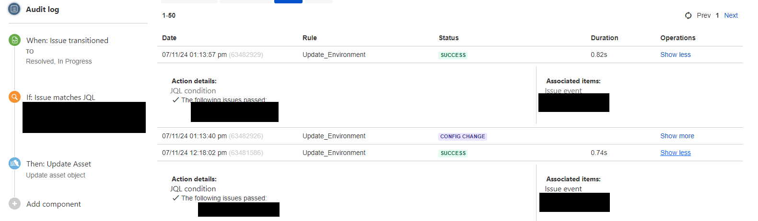
Task: Open the Audit log icon
Action: [x=14, y=9]
